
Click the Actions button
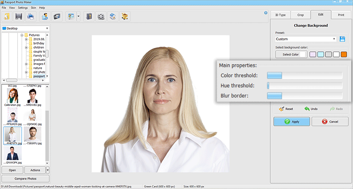pos(35,170)
